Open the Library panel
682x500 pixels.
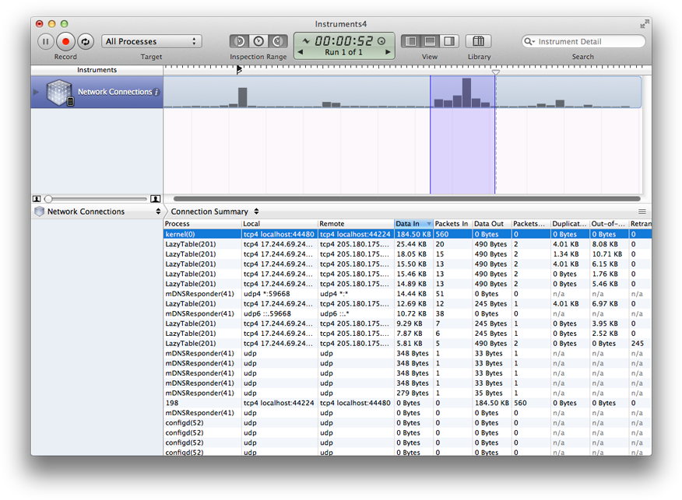pyautogui.click(x=479, y=41)
